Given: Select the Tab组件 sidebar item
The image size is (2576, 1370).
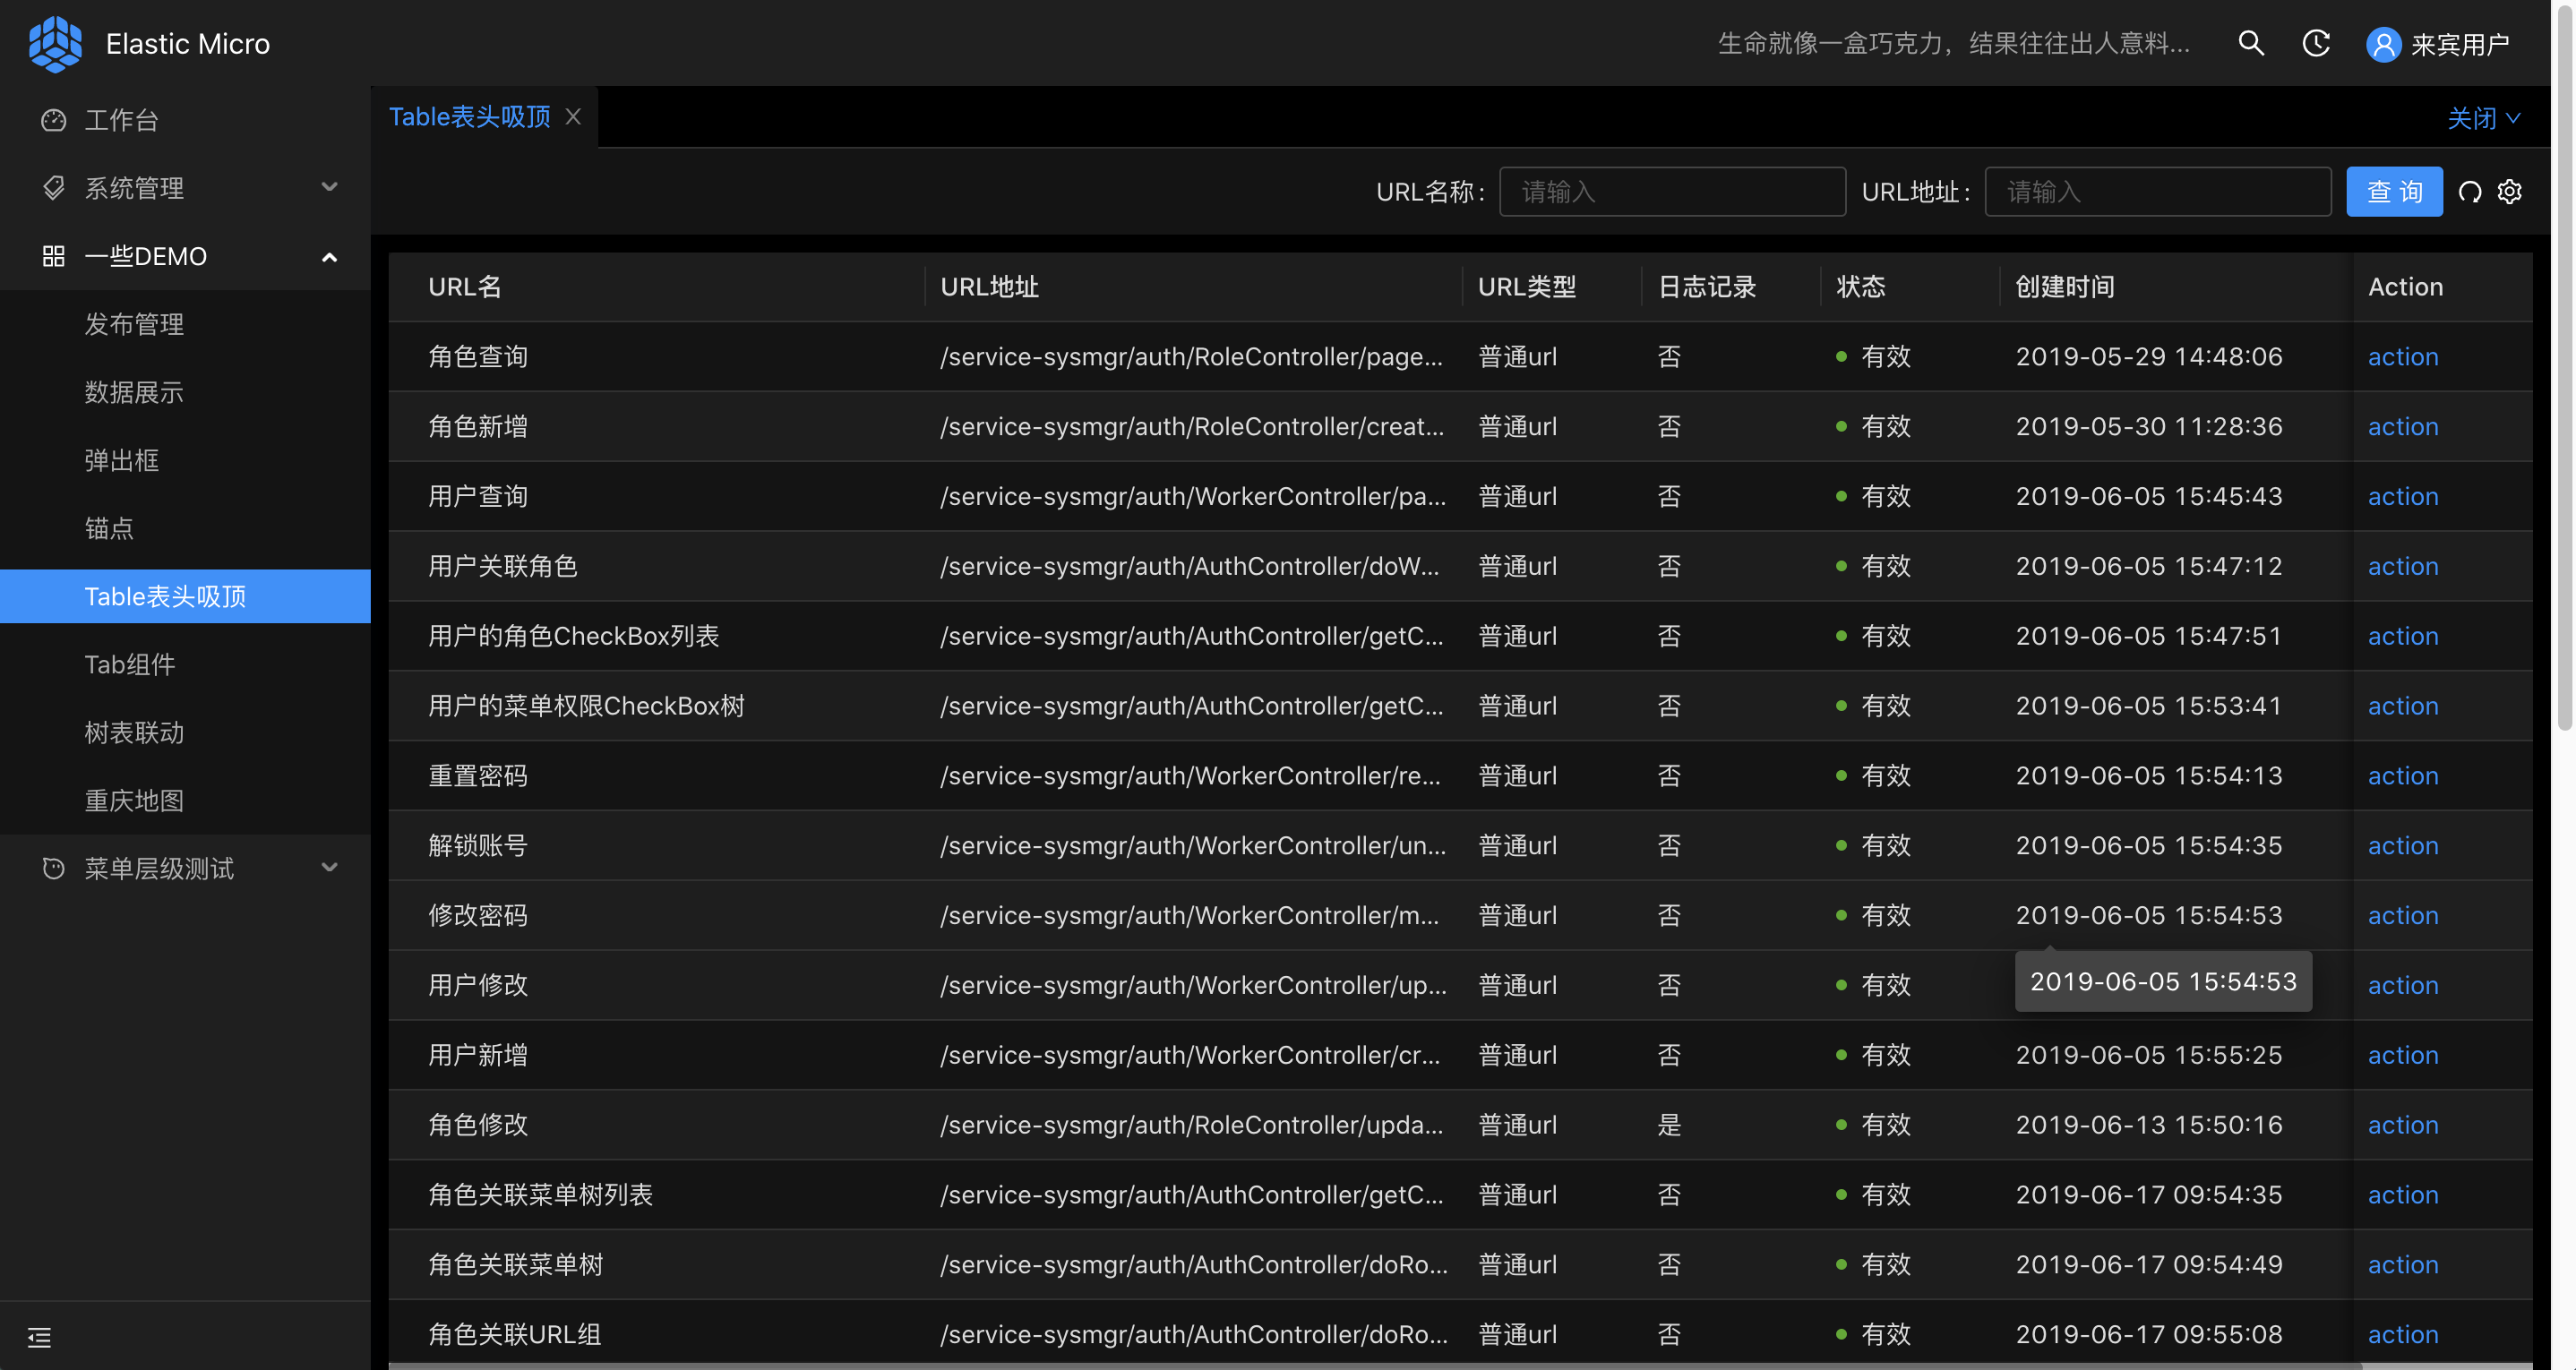Looking at the screenshot, I should (x=130, y=664).
